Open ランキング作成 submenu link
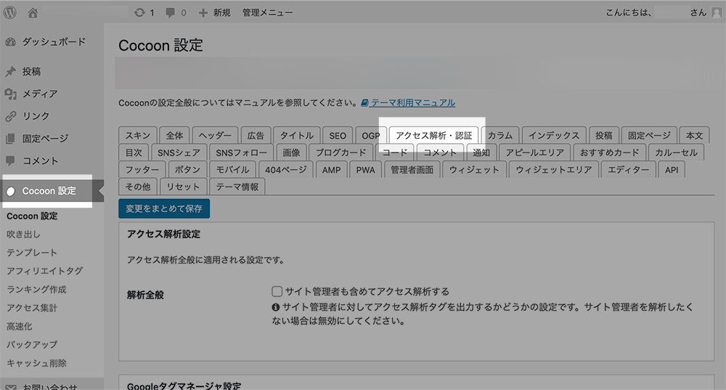The image size is (726, 390). pyautogui.click(x=36, y=290)
